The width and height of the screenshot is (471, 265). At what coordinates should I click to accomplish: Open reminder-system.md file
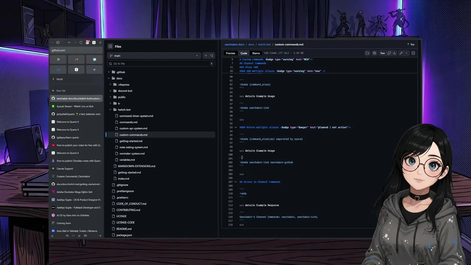132,153
